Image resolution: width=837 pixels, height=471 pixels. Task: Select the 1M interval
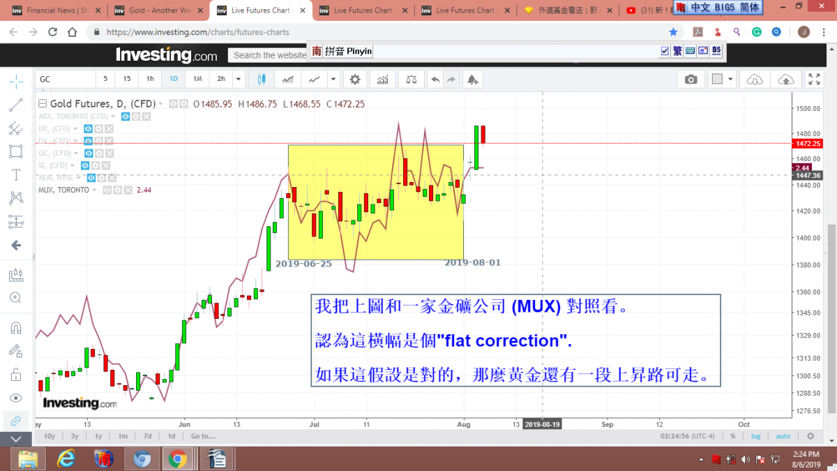point(197,79)
